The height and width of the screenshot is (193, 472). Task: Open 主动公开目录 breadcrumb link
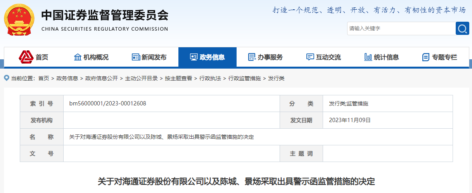point(141,78)
